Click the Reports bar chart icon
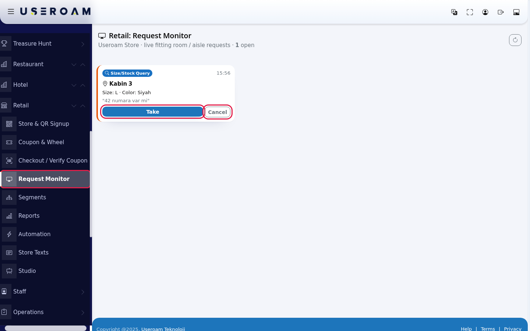 pos(9,216)
